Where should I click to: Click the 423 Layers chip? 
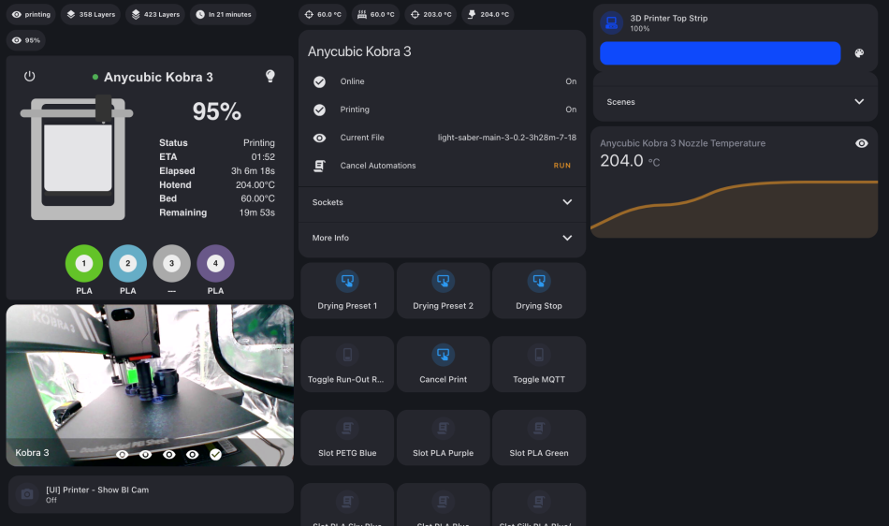pos(155,14)
